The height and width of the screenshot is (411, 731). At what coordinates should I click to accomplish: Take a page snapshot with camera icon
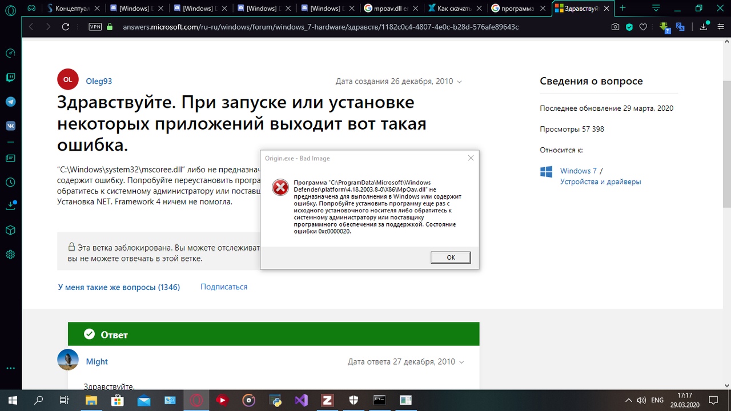pyautogui.click(x=615, y=27)
